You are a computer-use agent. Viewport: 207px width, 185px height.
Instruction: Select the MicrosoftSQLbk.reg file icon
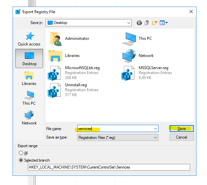[x=54, y=73]
